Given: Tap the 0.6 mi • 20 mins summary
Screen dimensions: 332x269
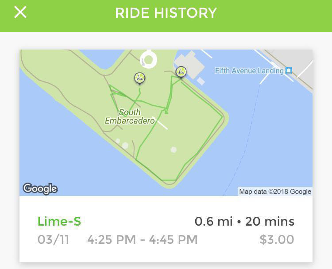Looking at the screenshot, I should click(244, 221).
